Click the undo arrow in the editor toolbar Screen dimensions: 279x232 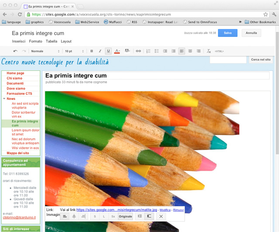tap(16, 51)
